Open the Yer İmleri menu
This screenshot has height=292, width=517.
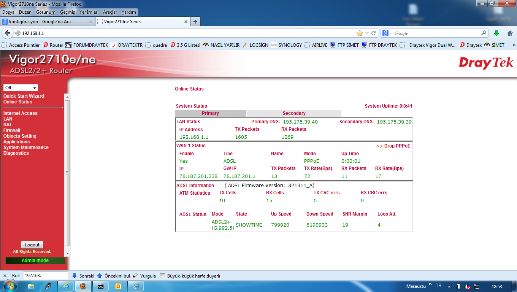click(x=89, y=12)
